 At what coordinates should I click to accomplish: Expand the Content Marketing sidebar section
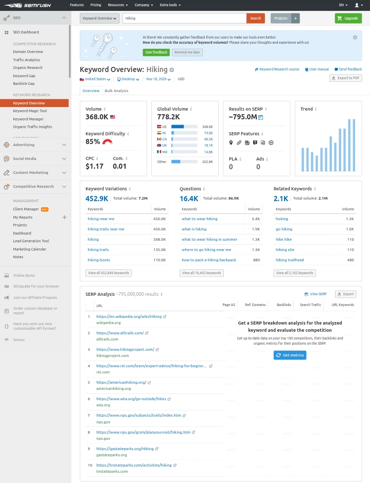(64, 173)
